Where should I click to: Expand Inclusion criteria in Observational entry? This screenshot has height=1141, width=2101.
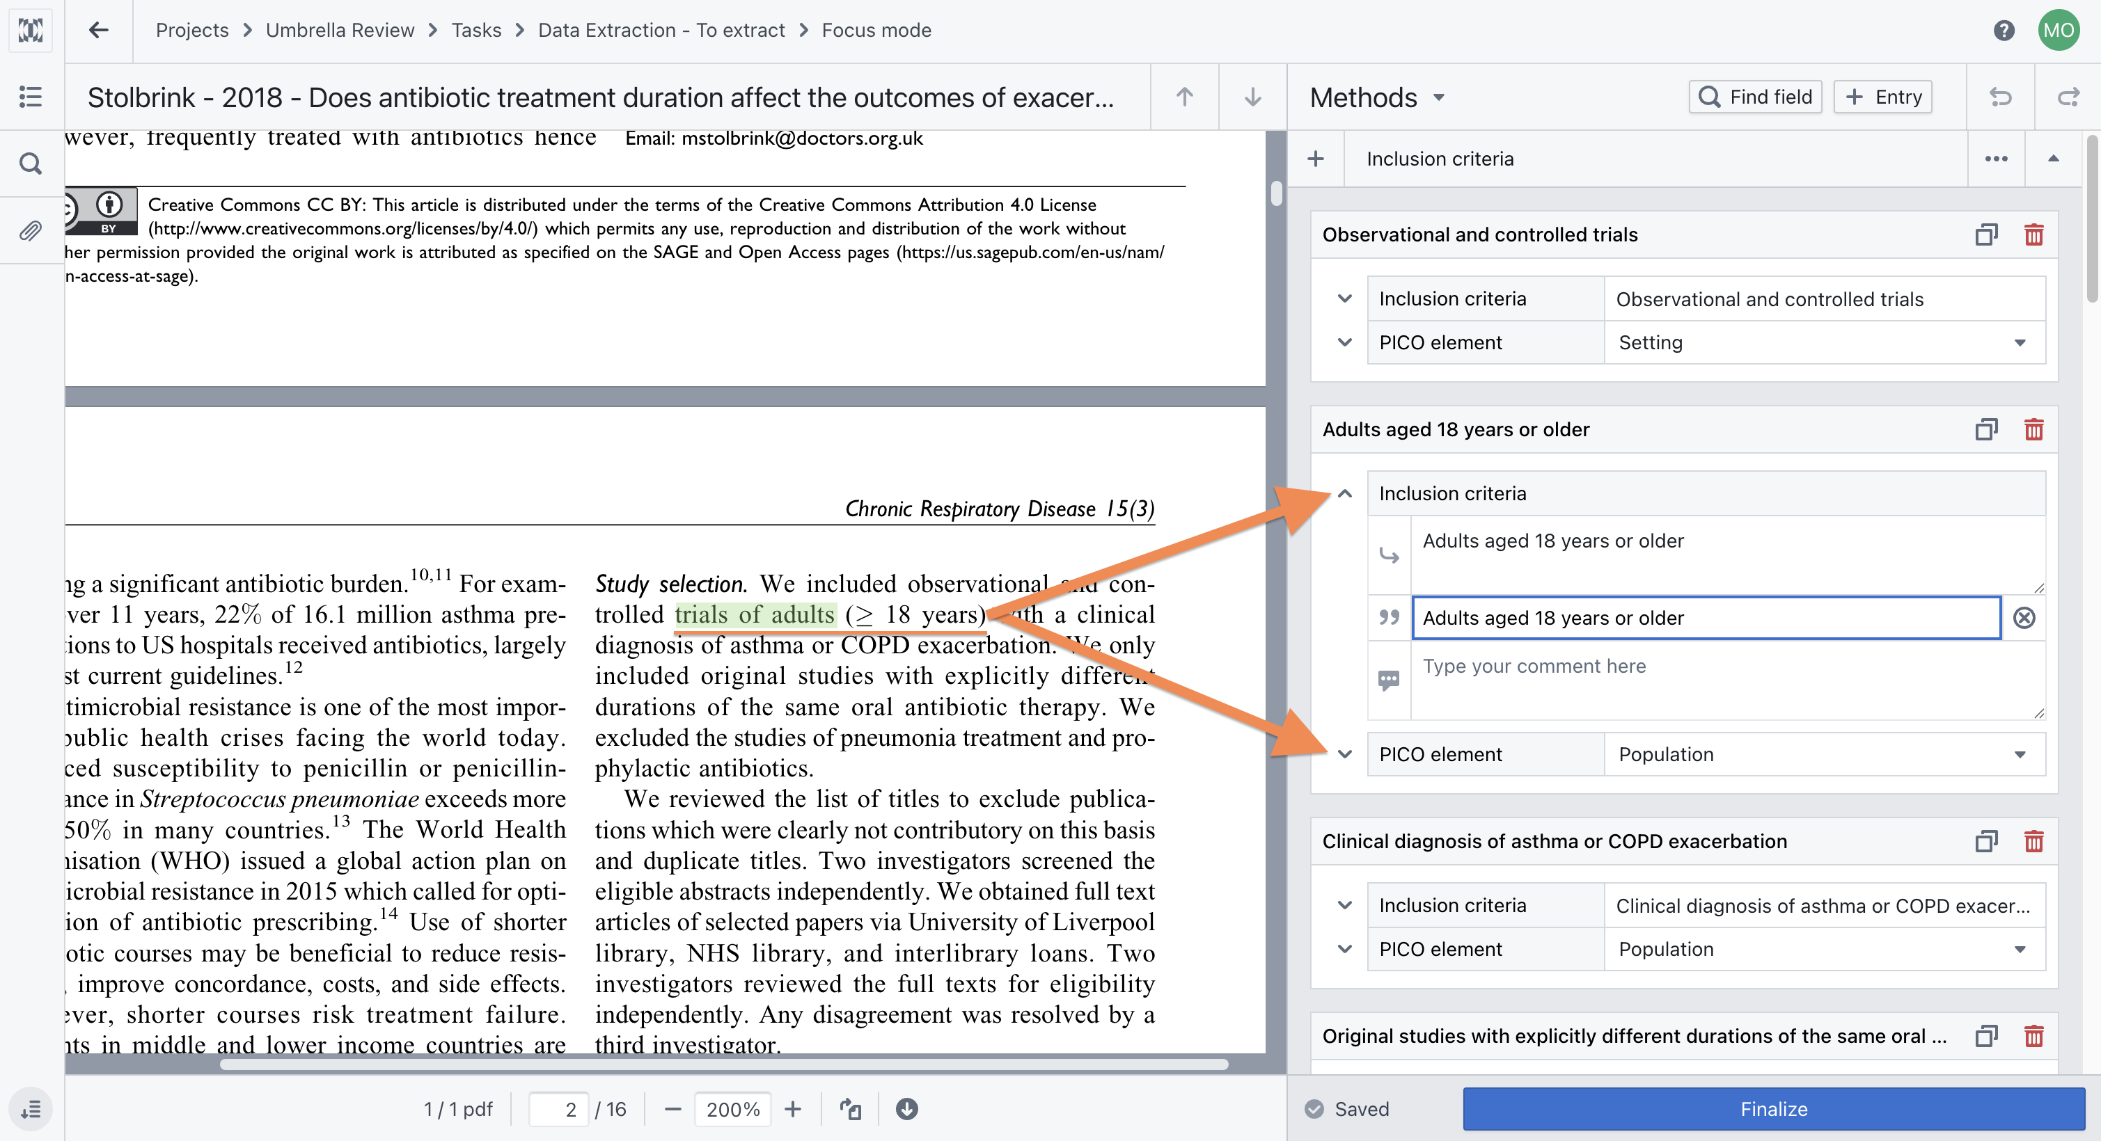coord(1345,298)
